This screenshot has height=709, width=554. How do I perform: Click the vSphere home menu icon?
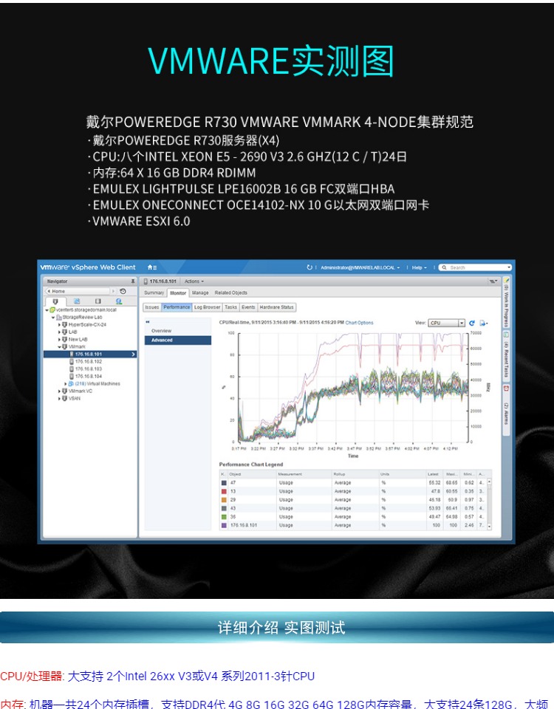point(151,267)
